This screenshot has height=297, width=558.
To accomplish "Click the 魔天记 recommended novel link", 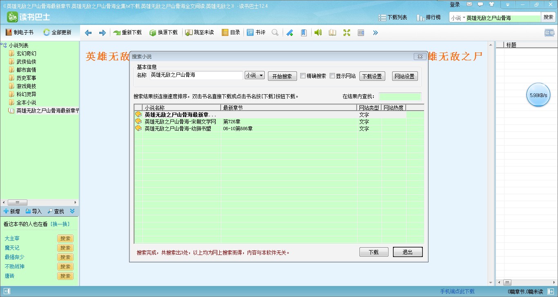I will (x=12, y=248).
